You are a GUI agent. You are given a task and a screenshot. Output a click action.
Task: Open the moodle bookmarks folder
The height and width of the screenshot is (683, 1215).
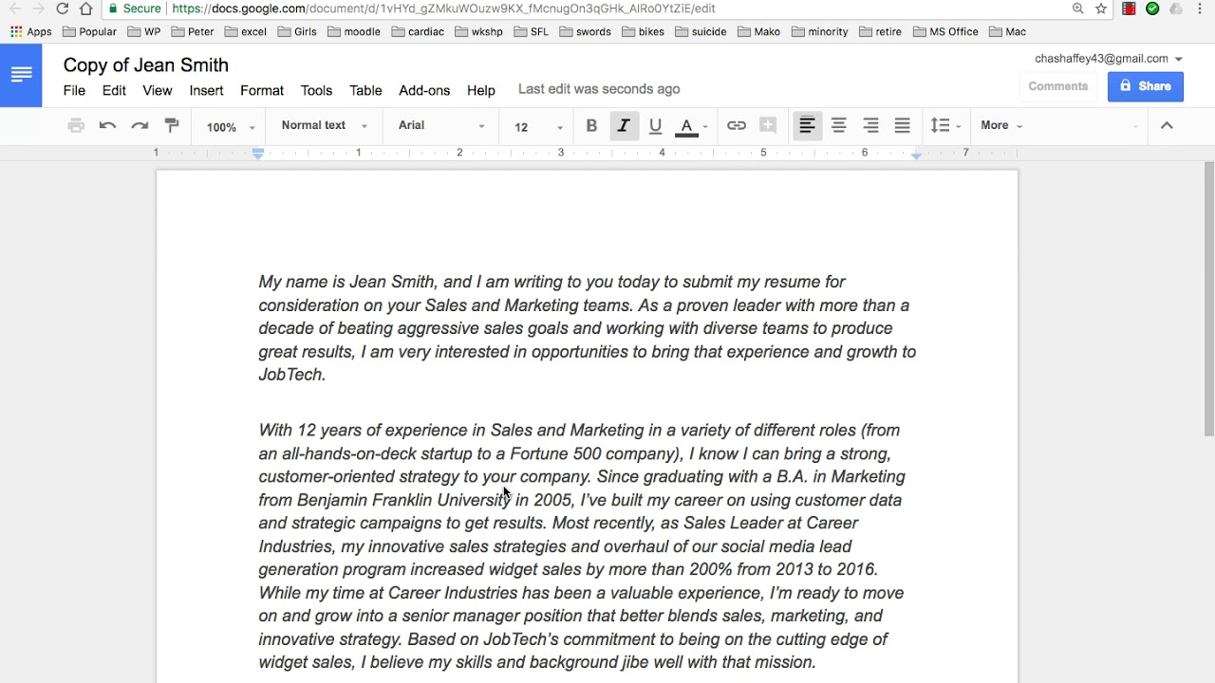pyautogui.click(x=353, y=31)
